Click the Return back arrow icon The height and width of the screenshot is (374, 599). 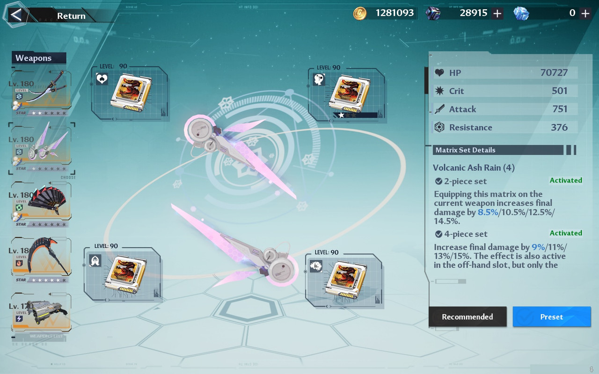16,15
